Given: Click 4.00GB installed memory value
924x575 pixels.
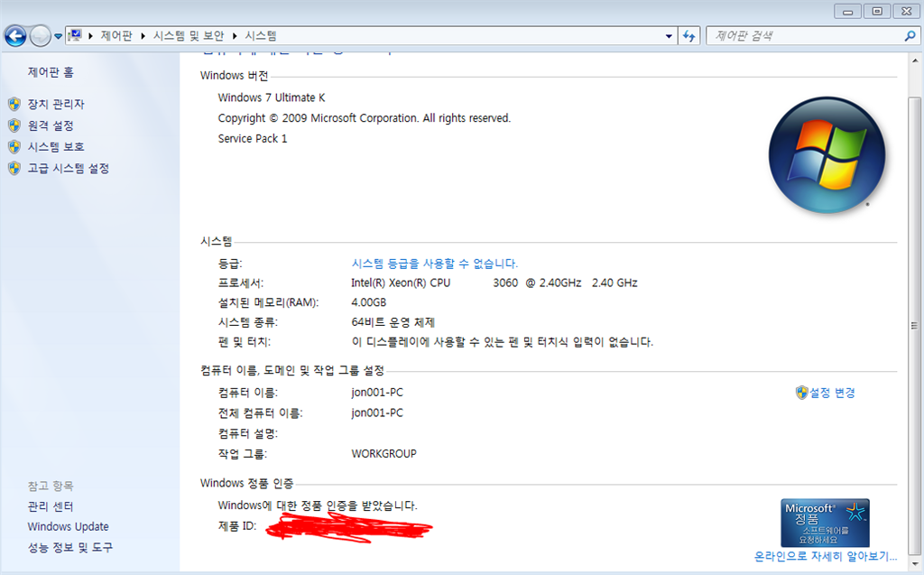Looking at the screenshot, I should click(369, 302).
